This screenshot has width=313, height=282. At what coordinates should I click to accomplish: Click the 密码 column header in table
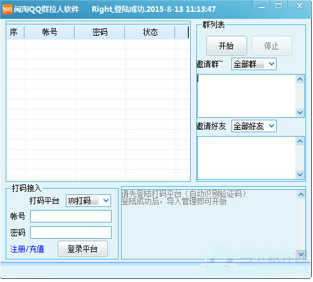point(100,32)
